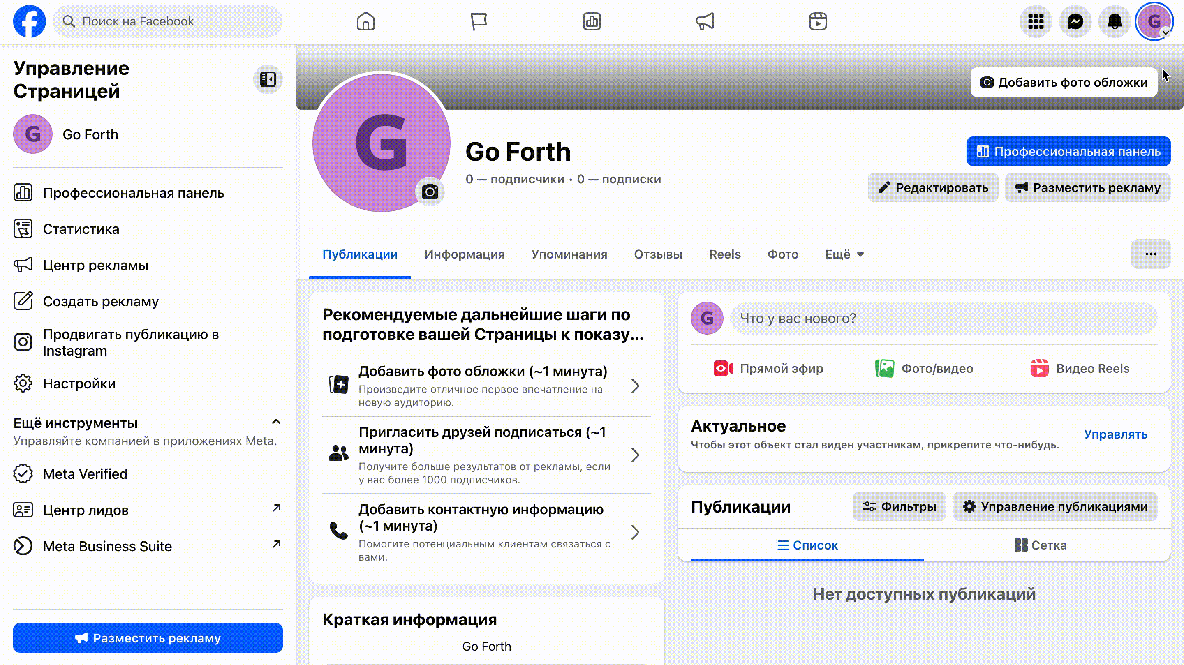The image size is (1184, 665).
Task: Collapse the Ещё инструменты section
Action: (x=276, y=422)
